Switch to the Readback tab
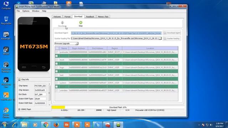The image size is (228, 128). pos(90,17)
